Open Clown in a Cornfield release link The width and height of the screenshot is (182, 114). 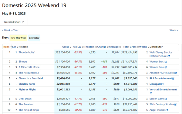click(x=31, y=78)
